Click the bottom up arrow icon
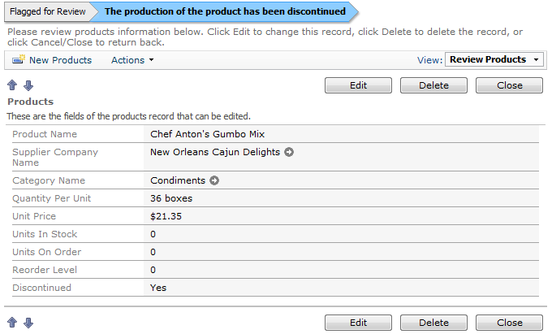Screen dimensions: 552x334 (12, 323)
